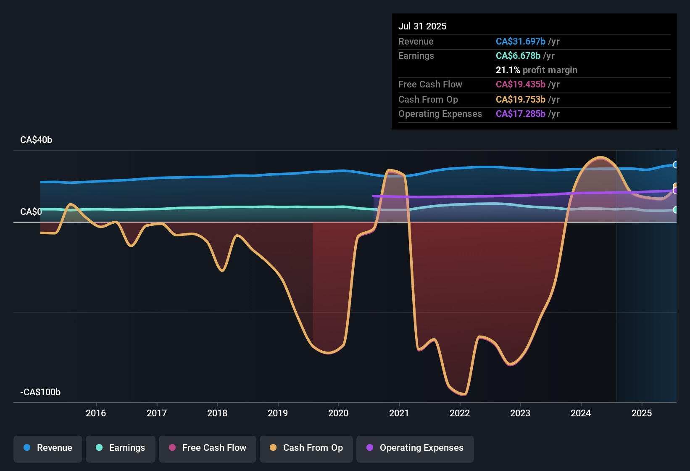
Task: Toggle the Free Cash Flow series off
Action: pyautogui.click(x=207, y=448)
